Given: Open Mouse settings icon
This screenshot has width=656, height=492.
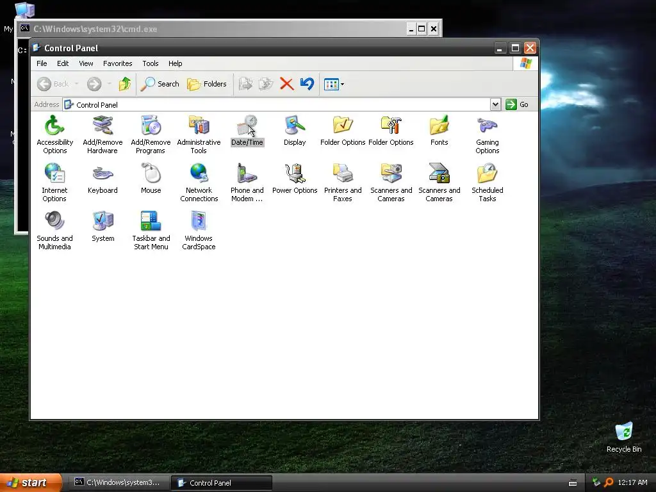Looking at the screenshot, I should tap(151, 179).
